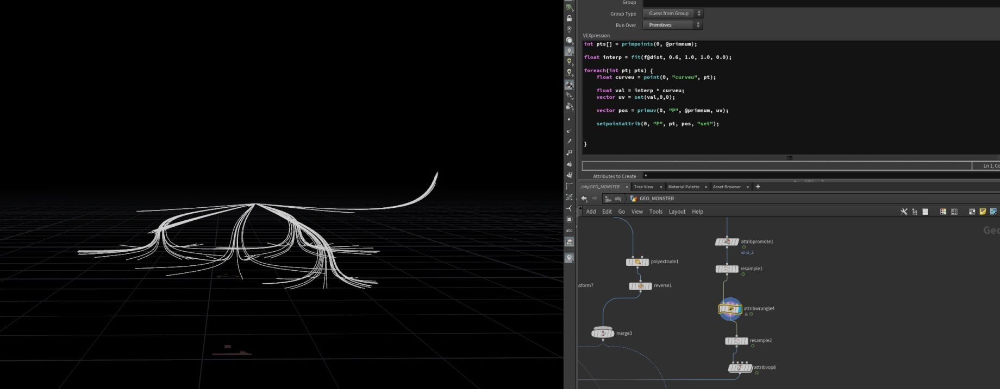
Task: Click the attribvop8 node label
Action: pos(765,367)
